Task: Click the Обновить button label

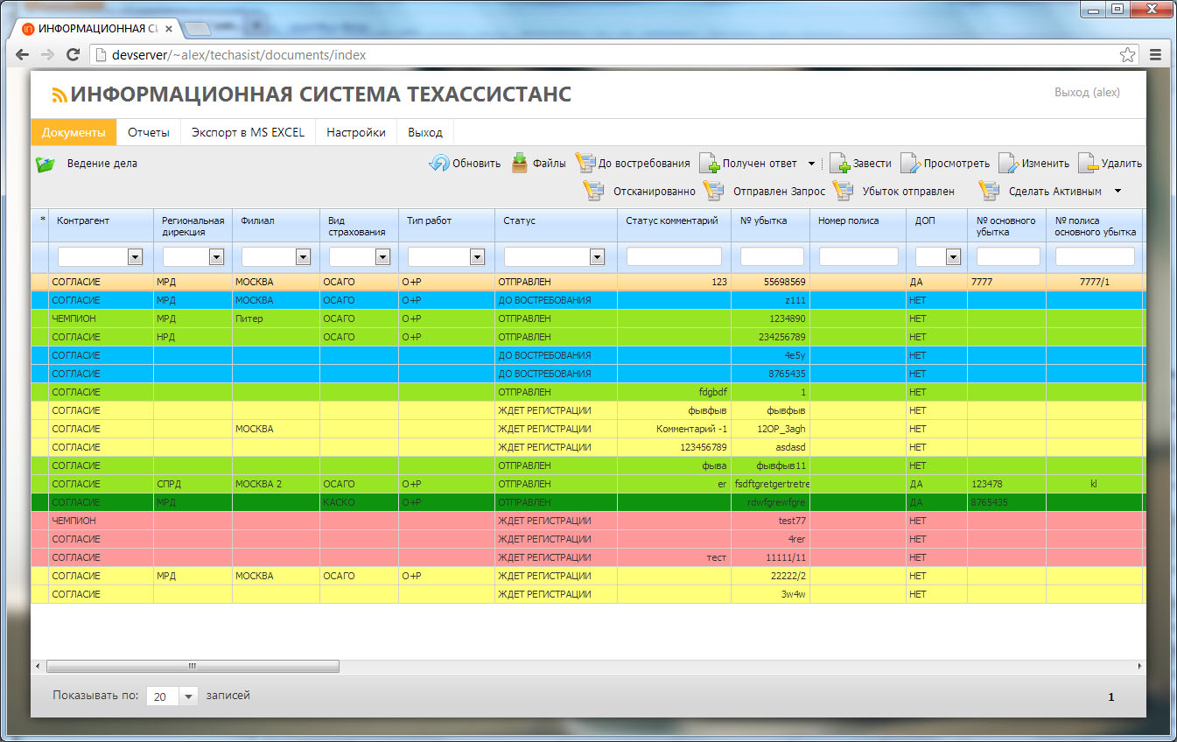Action: point(476,164)
